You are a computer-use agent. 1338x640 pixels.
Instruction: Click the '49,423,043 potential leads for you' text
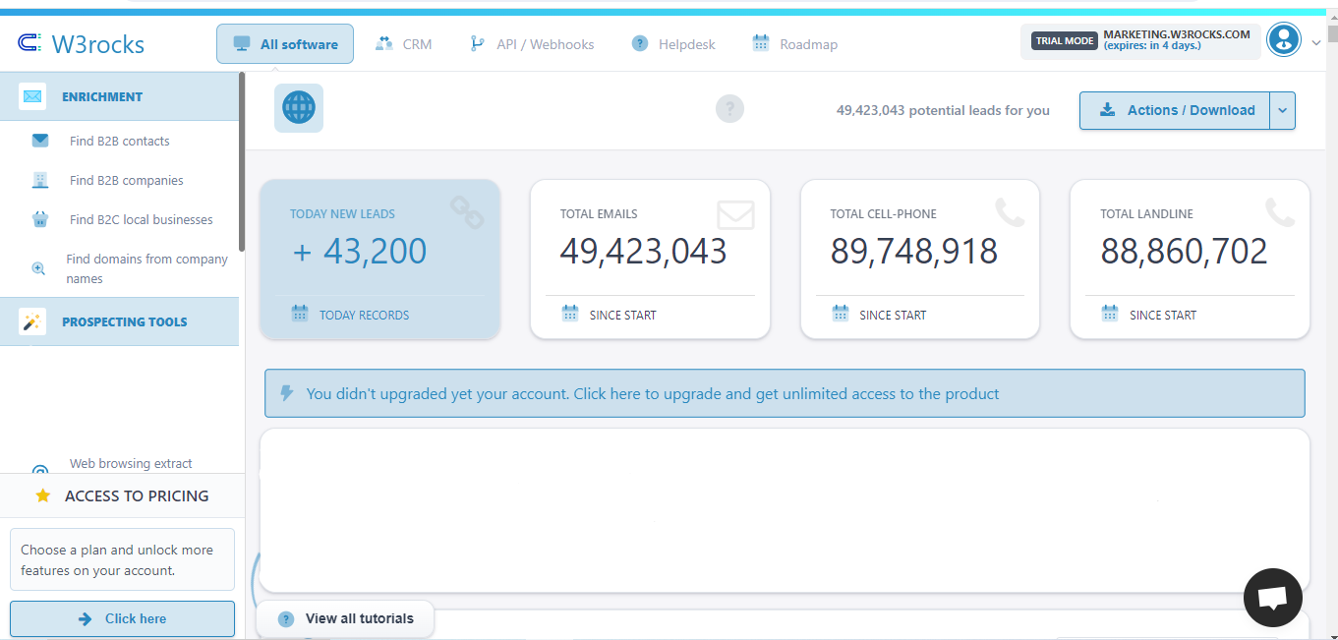(943, 110)
